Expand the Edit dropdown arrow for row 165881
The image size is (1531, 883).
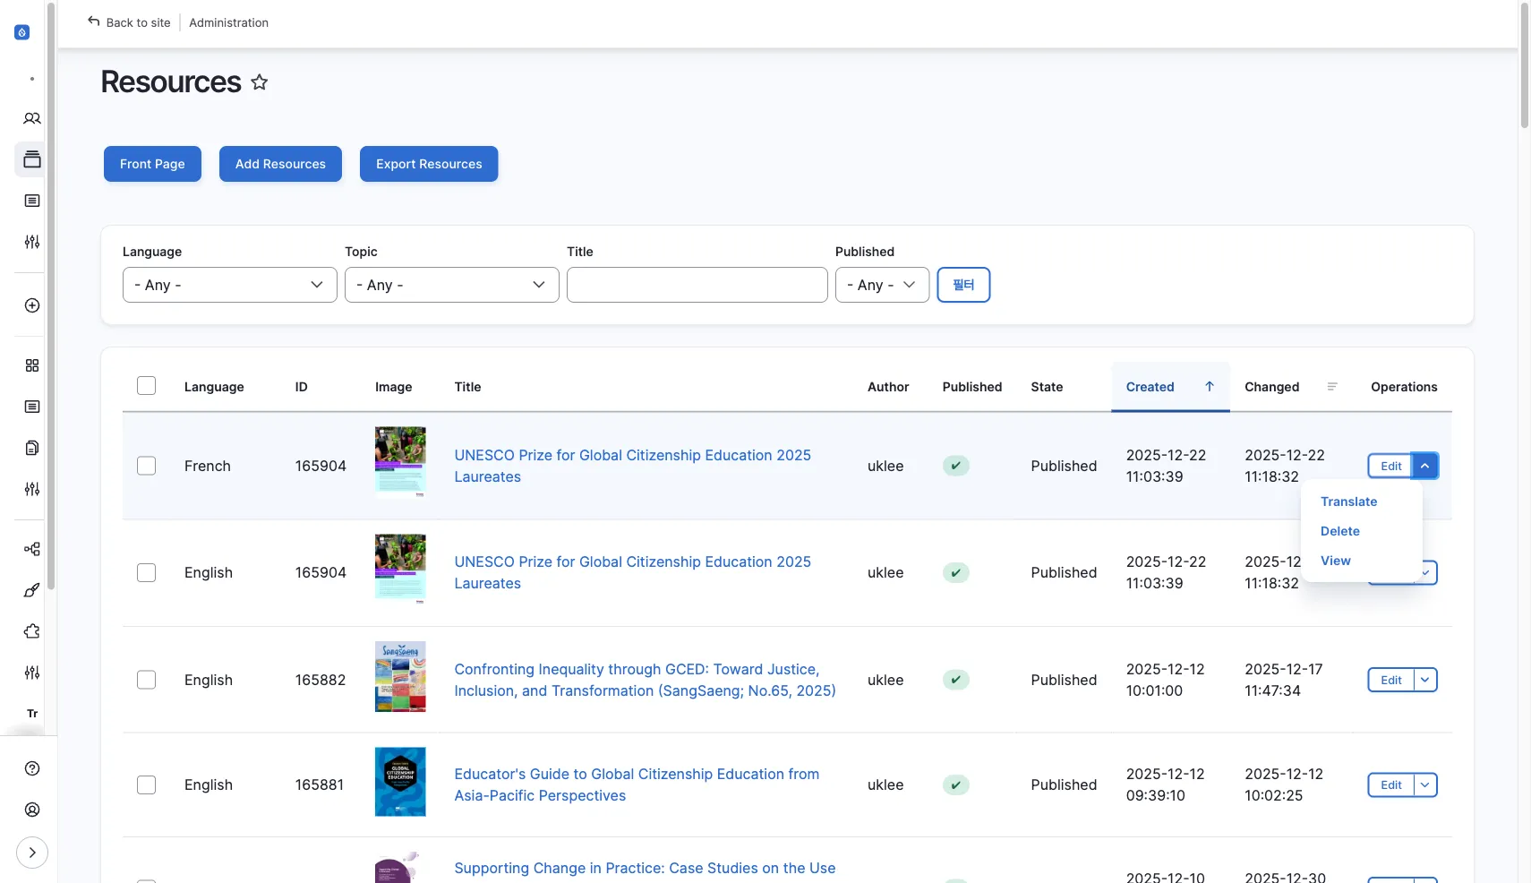(x=1425, y=784)
